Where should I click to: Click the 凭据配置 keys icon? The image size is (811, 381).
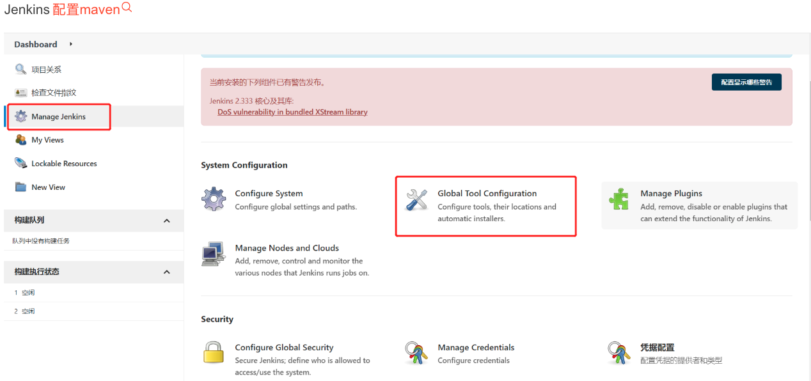[x=619, y=353]
